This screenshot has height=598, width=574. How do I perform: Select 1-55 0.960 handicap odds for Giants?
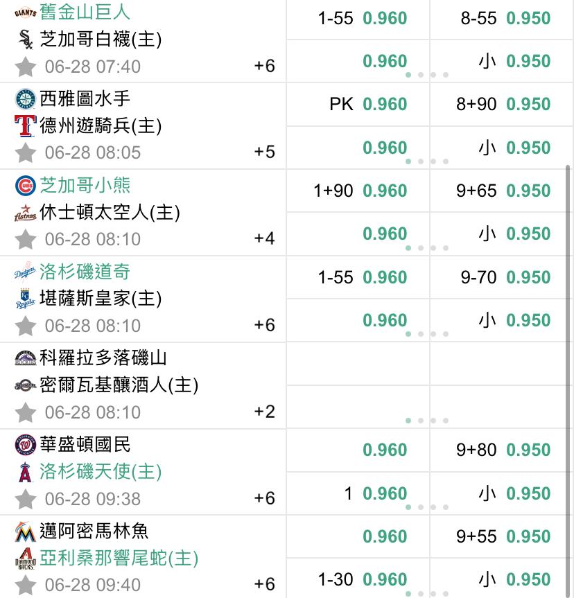tap(358, 18)
